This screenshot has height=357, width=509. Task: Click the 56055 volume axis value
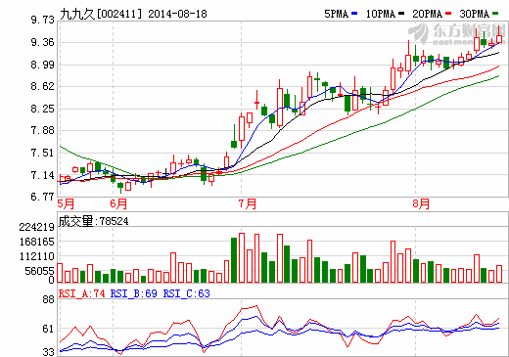click(x=39, y=271)
